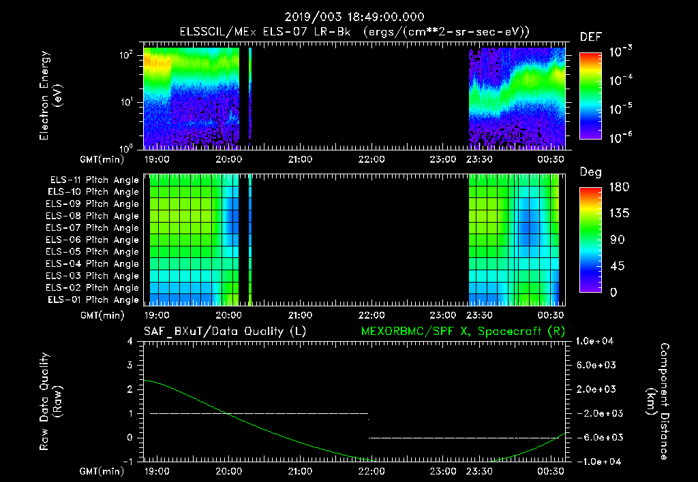Click the ELS-06 Pitch Angle row label
This screenshot has width=698, height=482.
pos(92,240)
